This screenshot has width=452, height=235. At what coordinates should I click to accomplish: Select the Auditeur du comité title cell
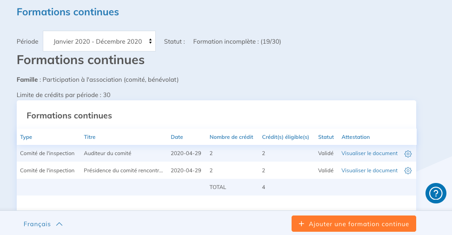[x=107, y=153]
